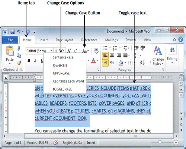
Task: Click the Save icon in quick access toolbar
Action: (x=12, y=32)
